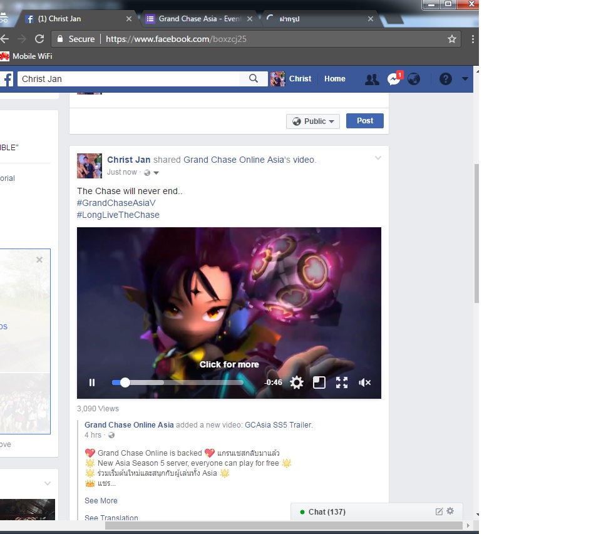Click the Mobile WiFi bookmark
601x534 pixels.
26,56
